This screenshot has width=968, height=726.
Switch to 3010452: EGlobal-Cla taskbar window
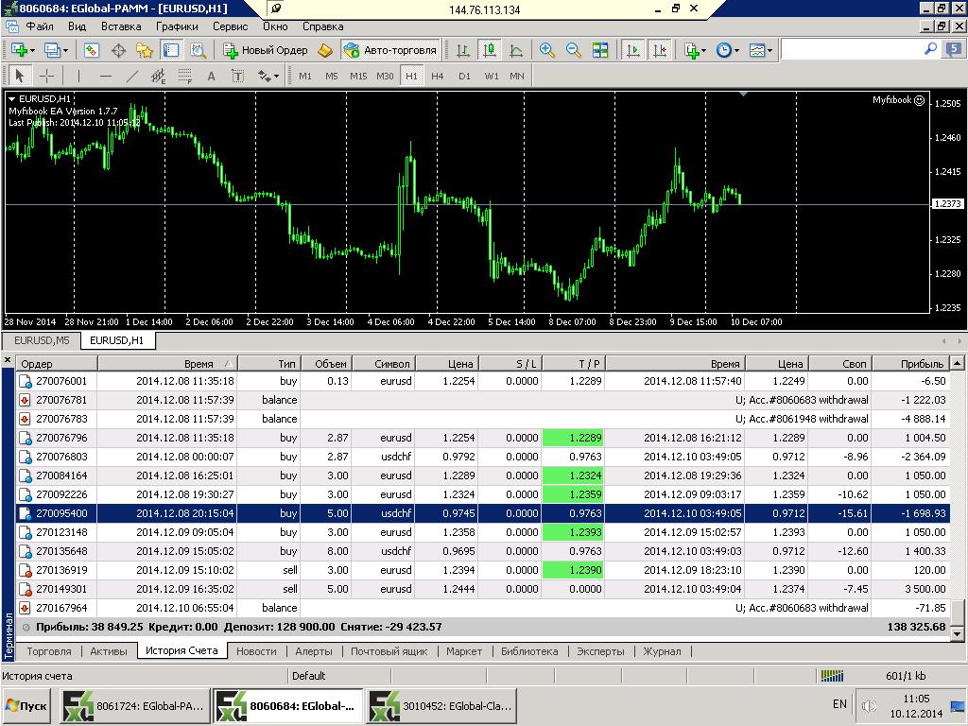tap(442, 705)
